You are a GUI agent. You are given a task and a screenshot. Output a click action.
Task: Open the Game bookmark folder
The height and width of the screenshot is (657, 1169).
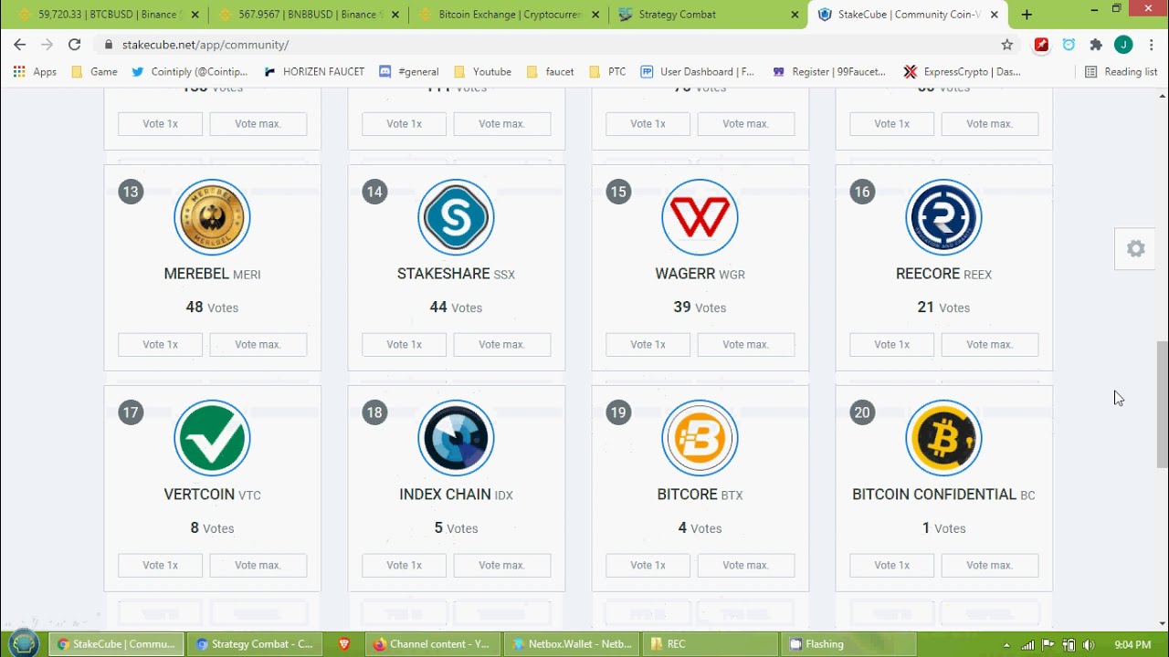[94, 72]
